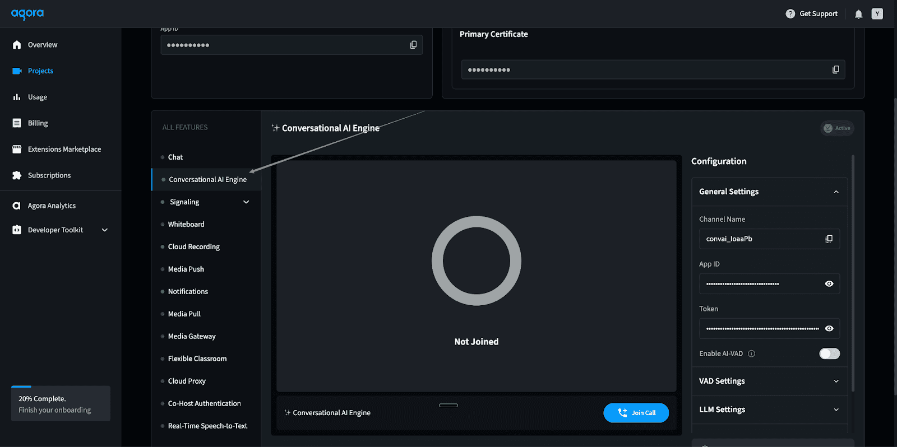Show the Token using the eye icon
Screen dimensions: 897x447
(x=829, y=329)
